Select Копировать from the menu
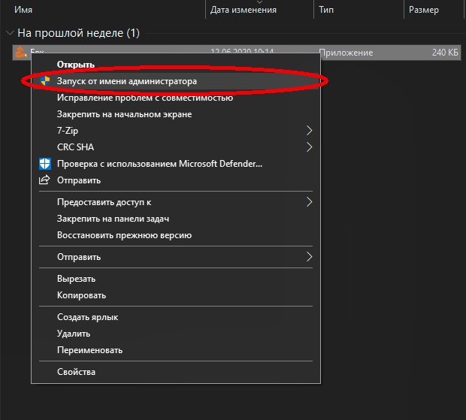The width and height of the screenshot is (466, 420). pyautogui.click(x=176, y=295)
